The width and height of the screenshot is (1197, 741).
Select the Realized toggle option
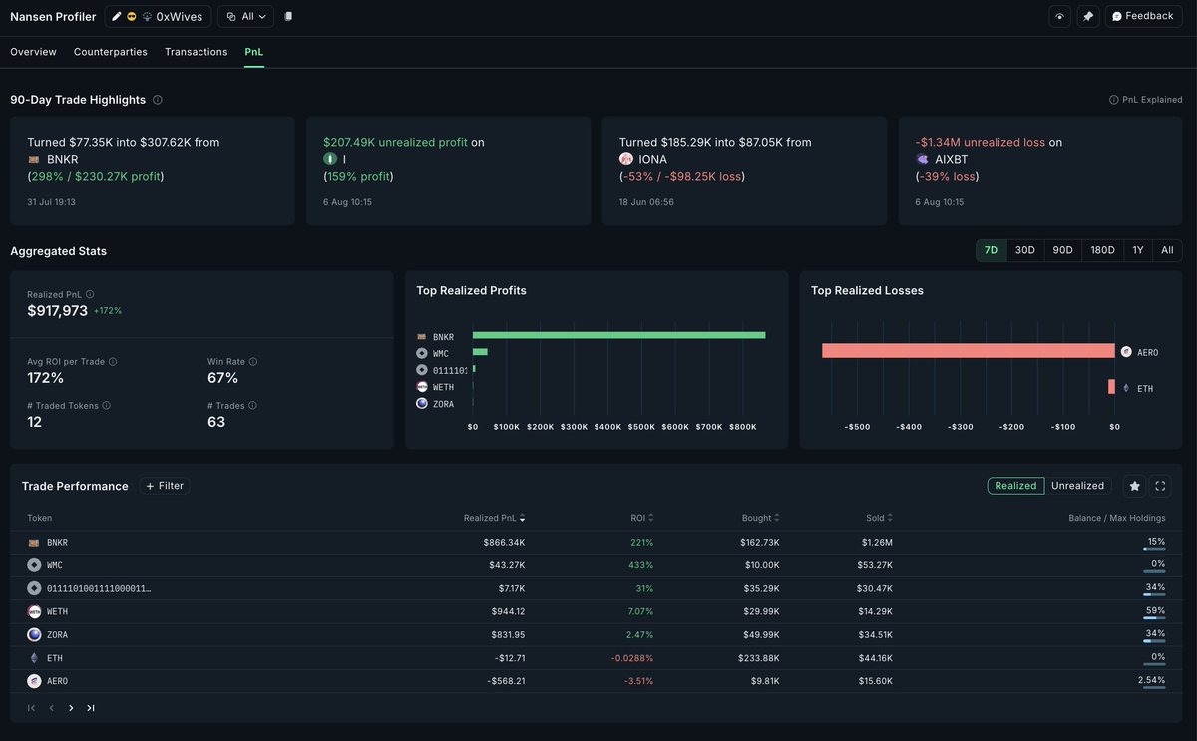coord(1015,486)
